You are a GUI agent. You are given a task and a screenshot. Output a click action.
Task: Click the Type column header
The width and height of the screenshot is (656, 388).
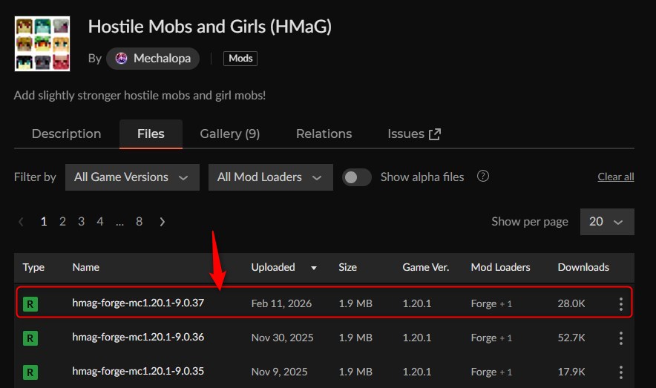[x=33, y=267]
